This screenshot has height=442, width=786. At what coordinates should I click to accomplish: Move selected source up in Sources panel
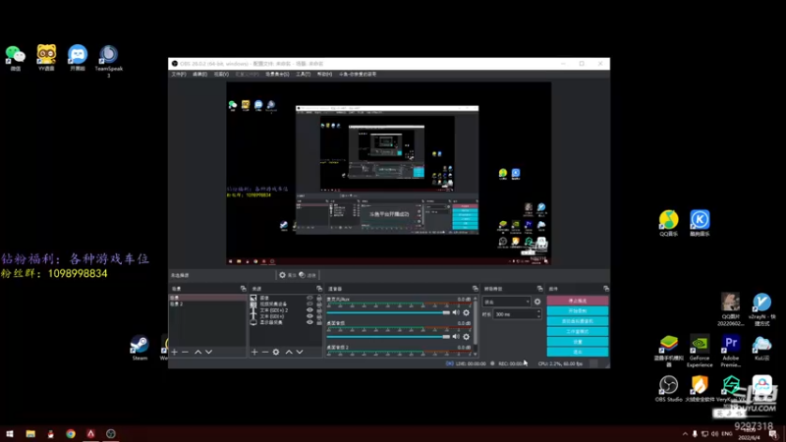[289, 352]
